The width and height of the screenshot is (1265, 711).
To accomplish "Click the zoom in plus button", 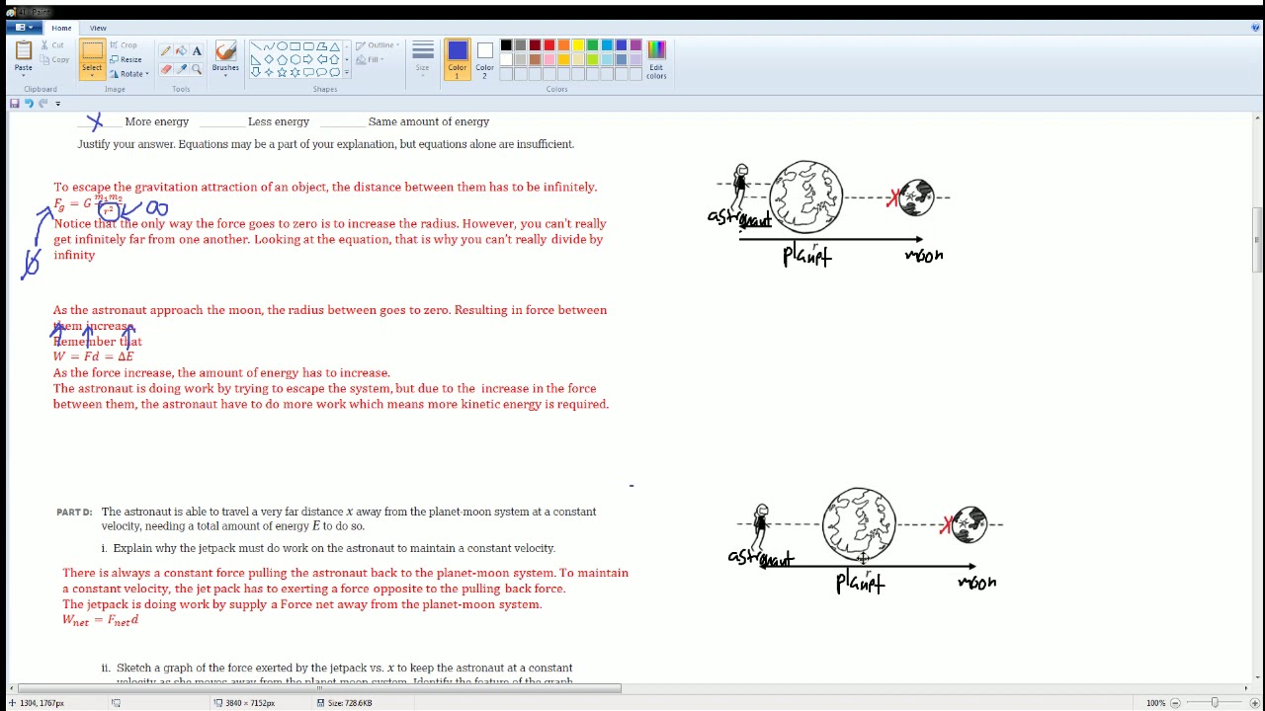I will click(1254, 702).
